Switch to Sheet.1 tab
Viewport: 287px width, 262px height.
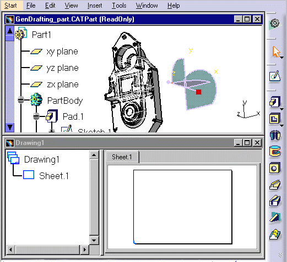tap(122, 157)
